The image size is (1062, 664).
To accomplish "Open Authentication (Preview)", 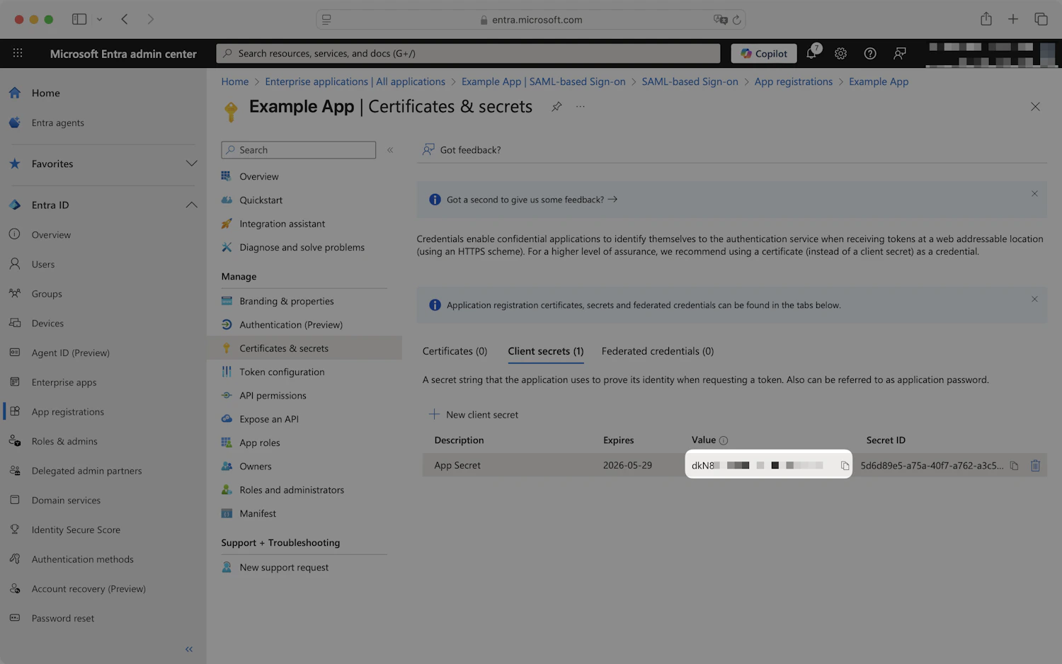I will point(290,324).
